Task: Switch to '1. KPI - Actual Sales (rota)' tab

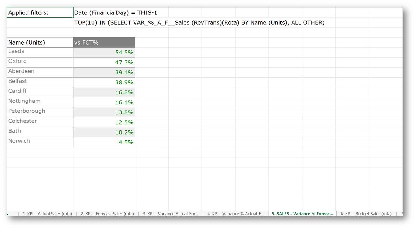Action: point(47,214)
